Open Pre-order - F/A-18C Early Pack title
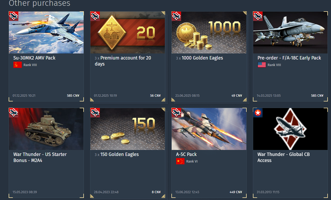331x200 pixels. coord(289,58)
